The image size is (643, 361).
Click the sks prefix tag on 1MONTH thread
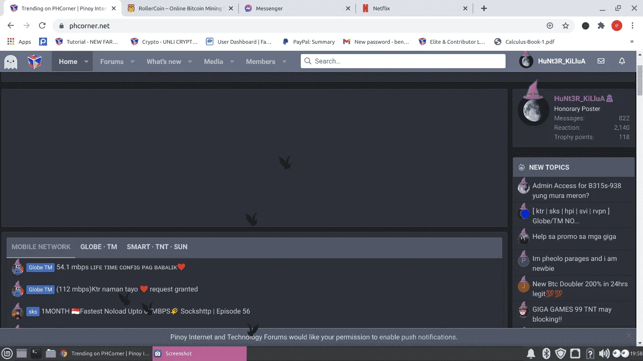[32, 311]
